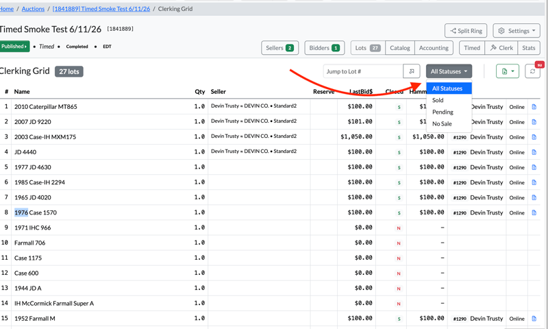The width and height of the screenshot is (548, 329).
Task: Switch to the Lots tab
Action: pos(368,48)
